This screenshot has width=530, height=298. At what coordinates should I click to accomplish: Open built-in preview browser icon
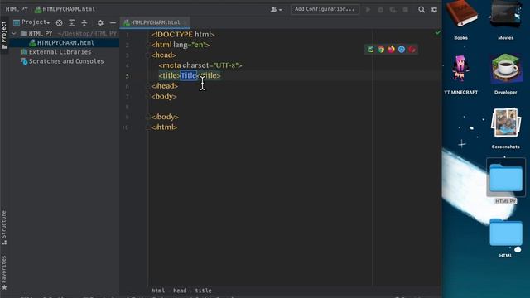[370, 50]
